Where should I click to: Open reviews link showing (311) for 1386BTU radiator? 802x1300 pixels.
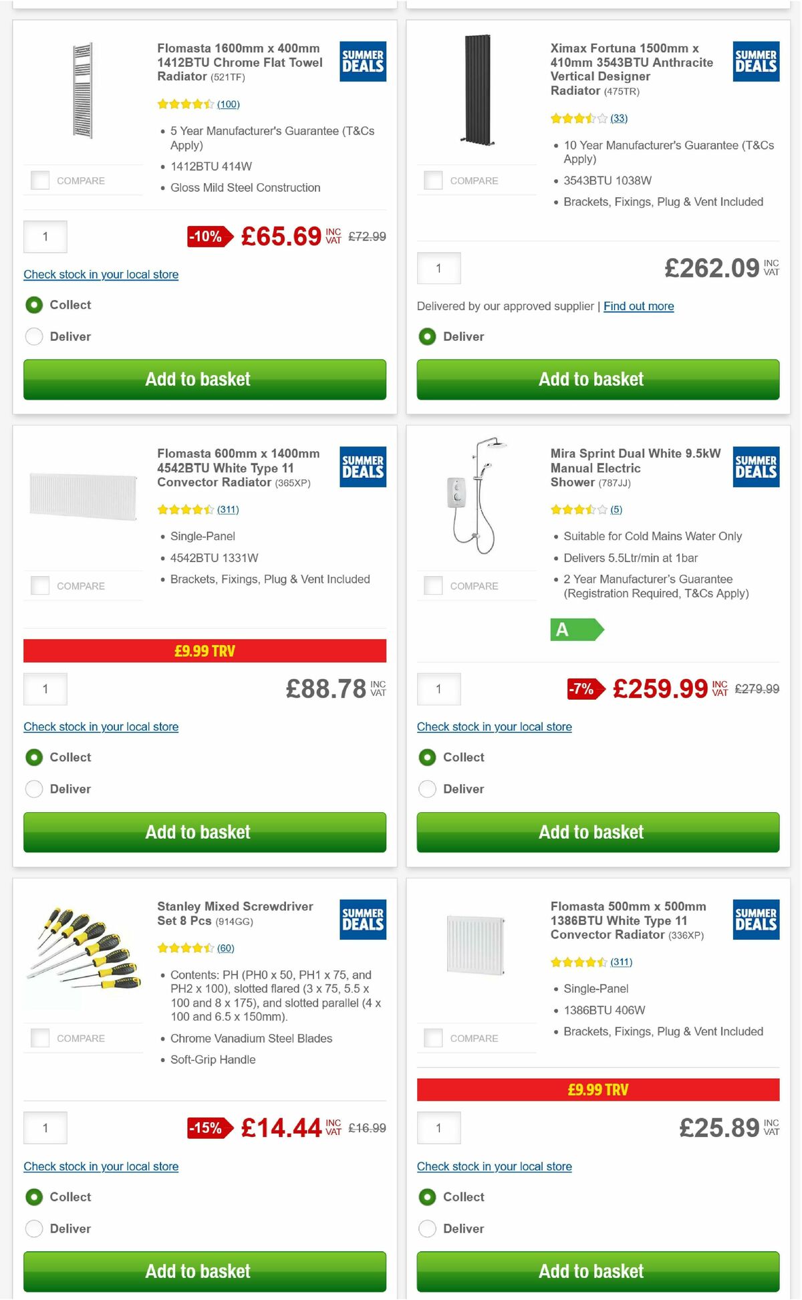tap(620, 962)
